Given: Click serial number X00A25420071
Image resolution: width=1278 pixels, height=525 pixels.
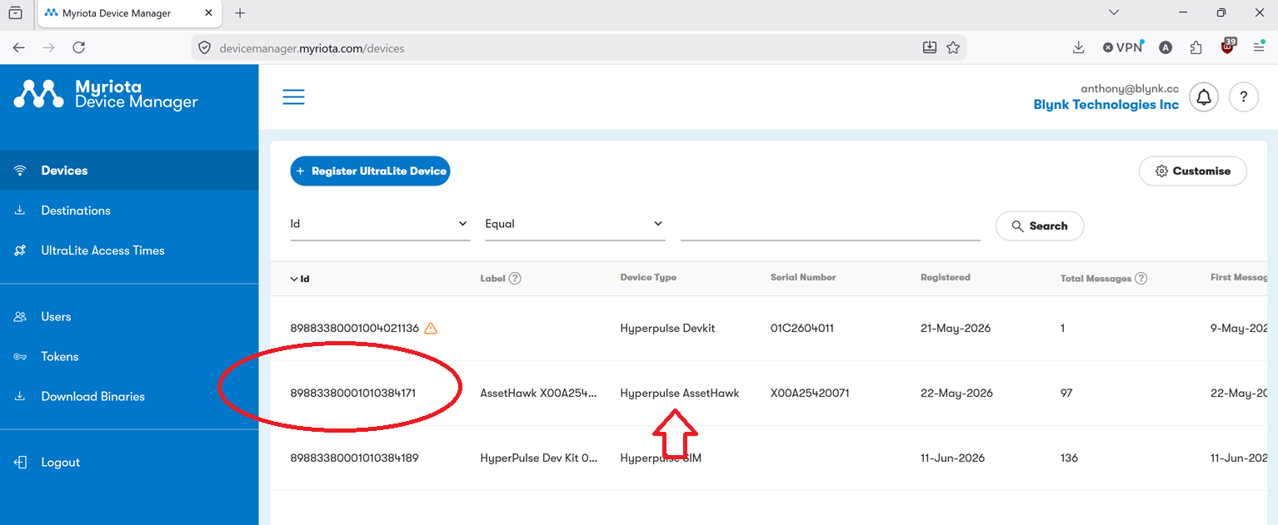Looking at the screenshot, I should tap(809, 393).
